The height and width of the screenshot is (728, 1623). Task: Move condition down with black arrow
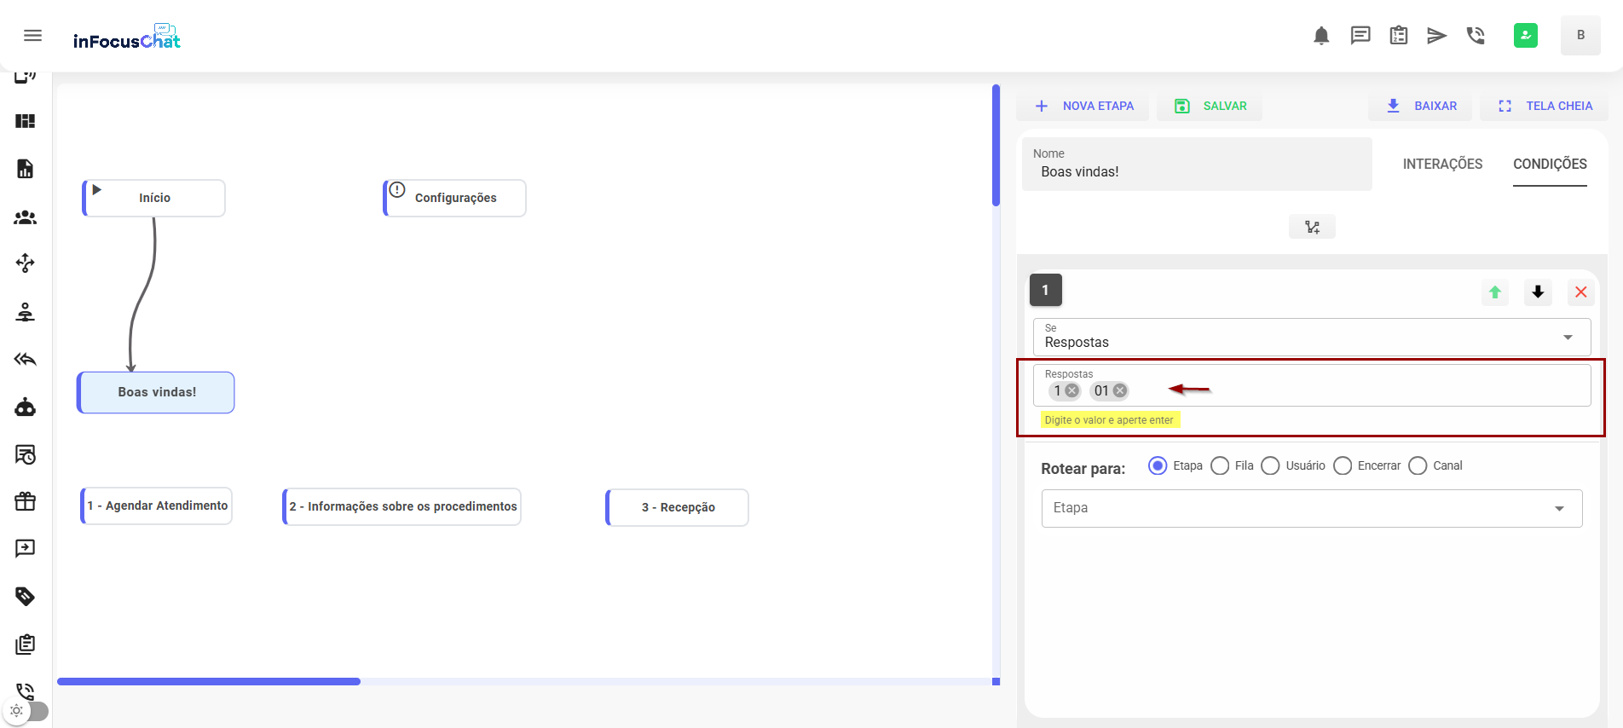tap(1538, 292)
